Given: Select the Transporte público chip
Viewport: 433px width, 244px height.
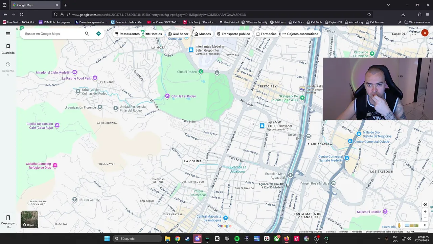Looking at the screenshot, I should tap(233, 34).
